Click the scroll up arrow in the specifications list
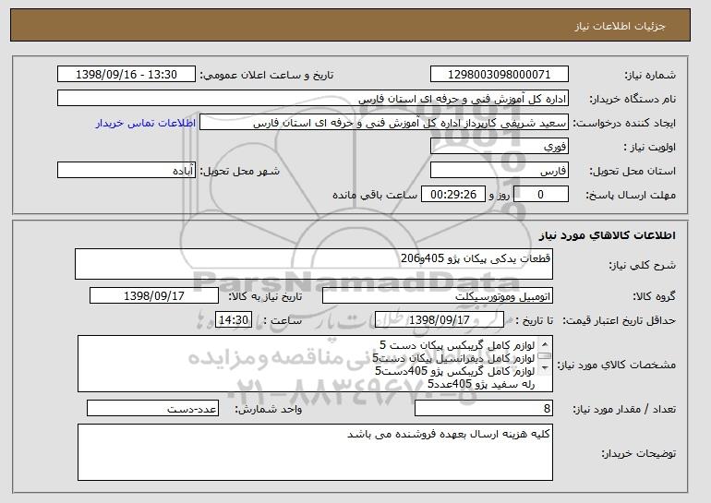Viewport: 711px width, 503px height. [x=545, y=344]
